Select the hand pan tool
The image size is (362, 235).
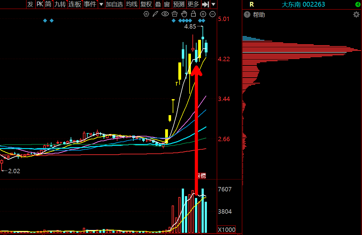coord(184,14)
